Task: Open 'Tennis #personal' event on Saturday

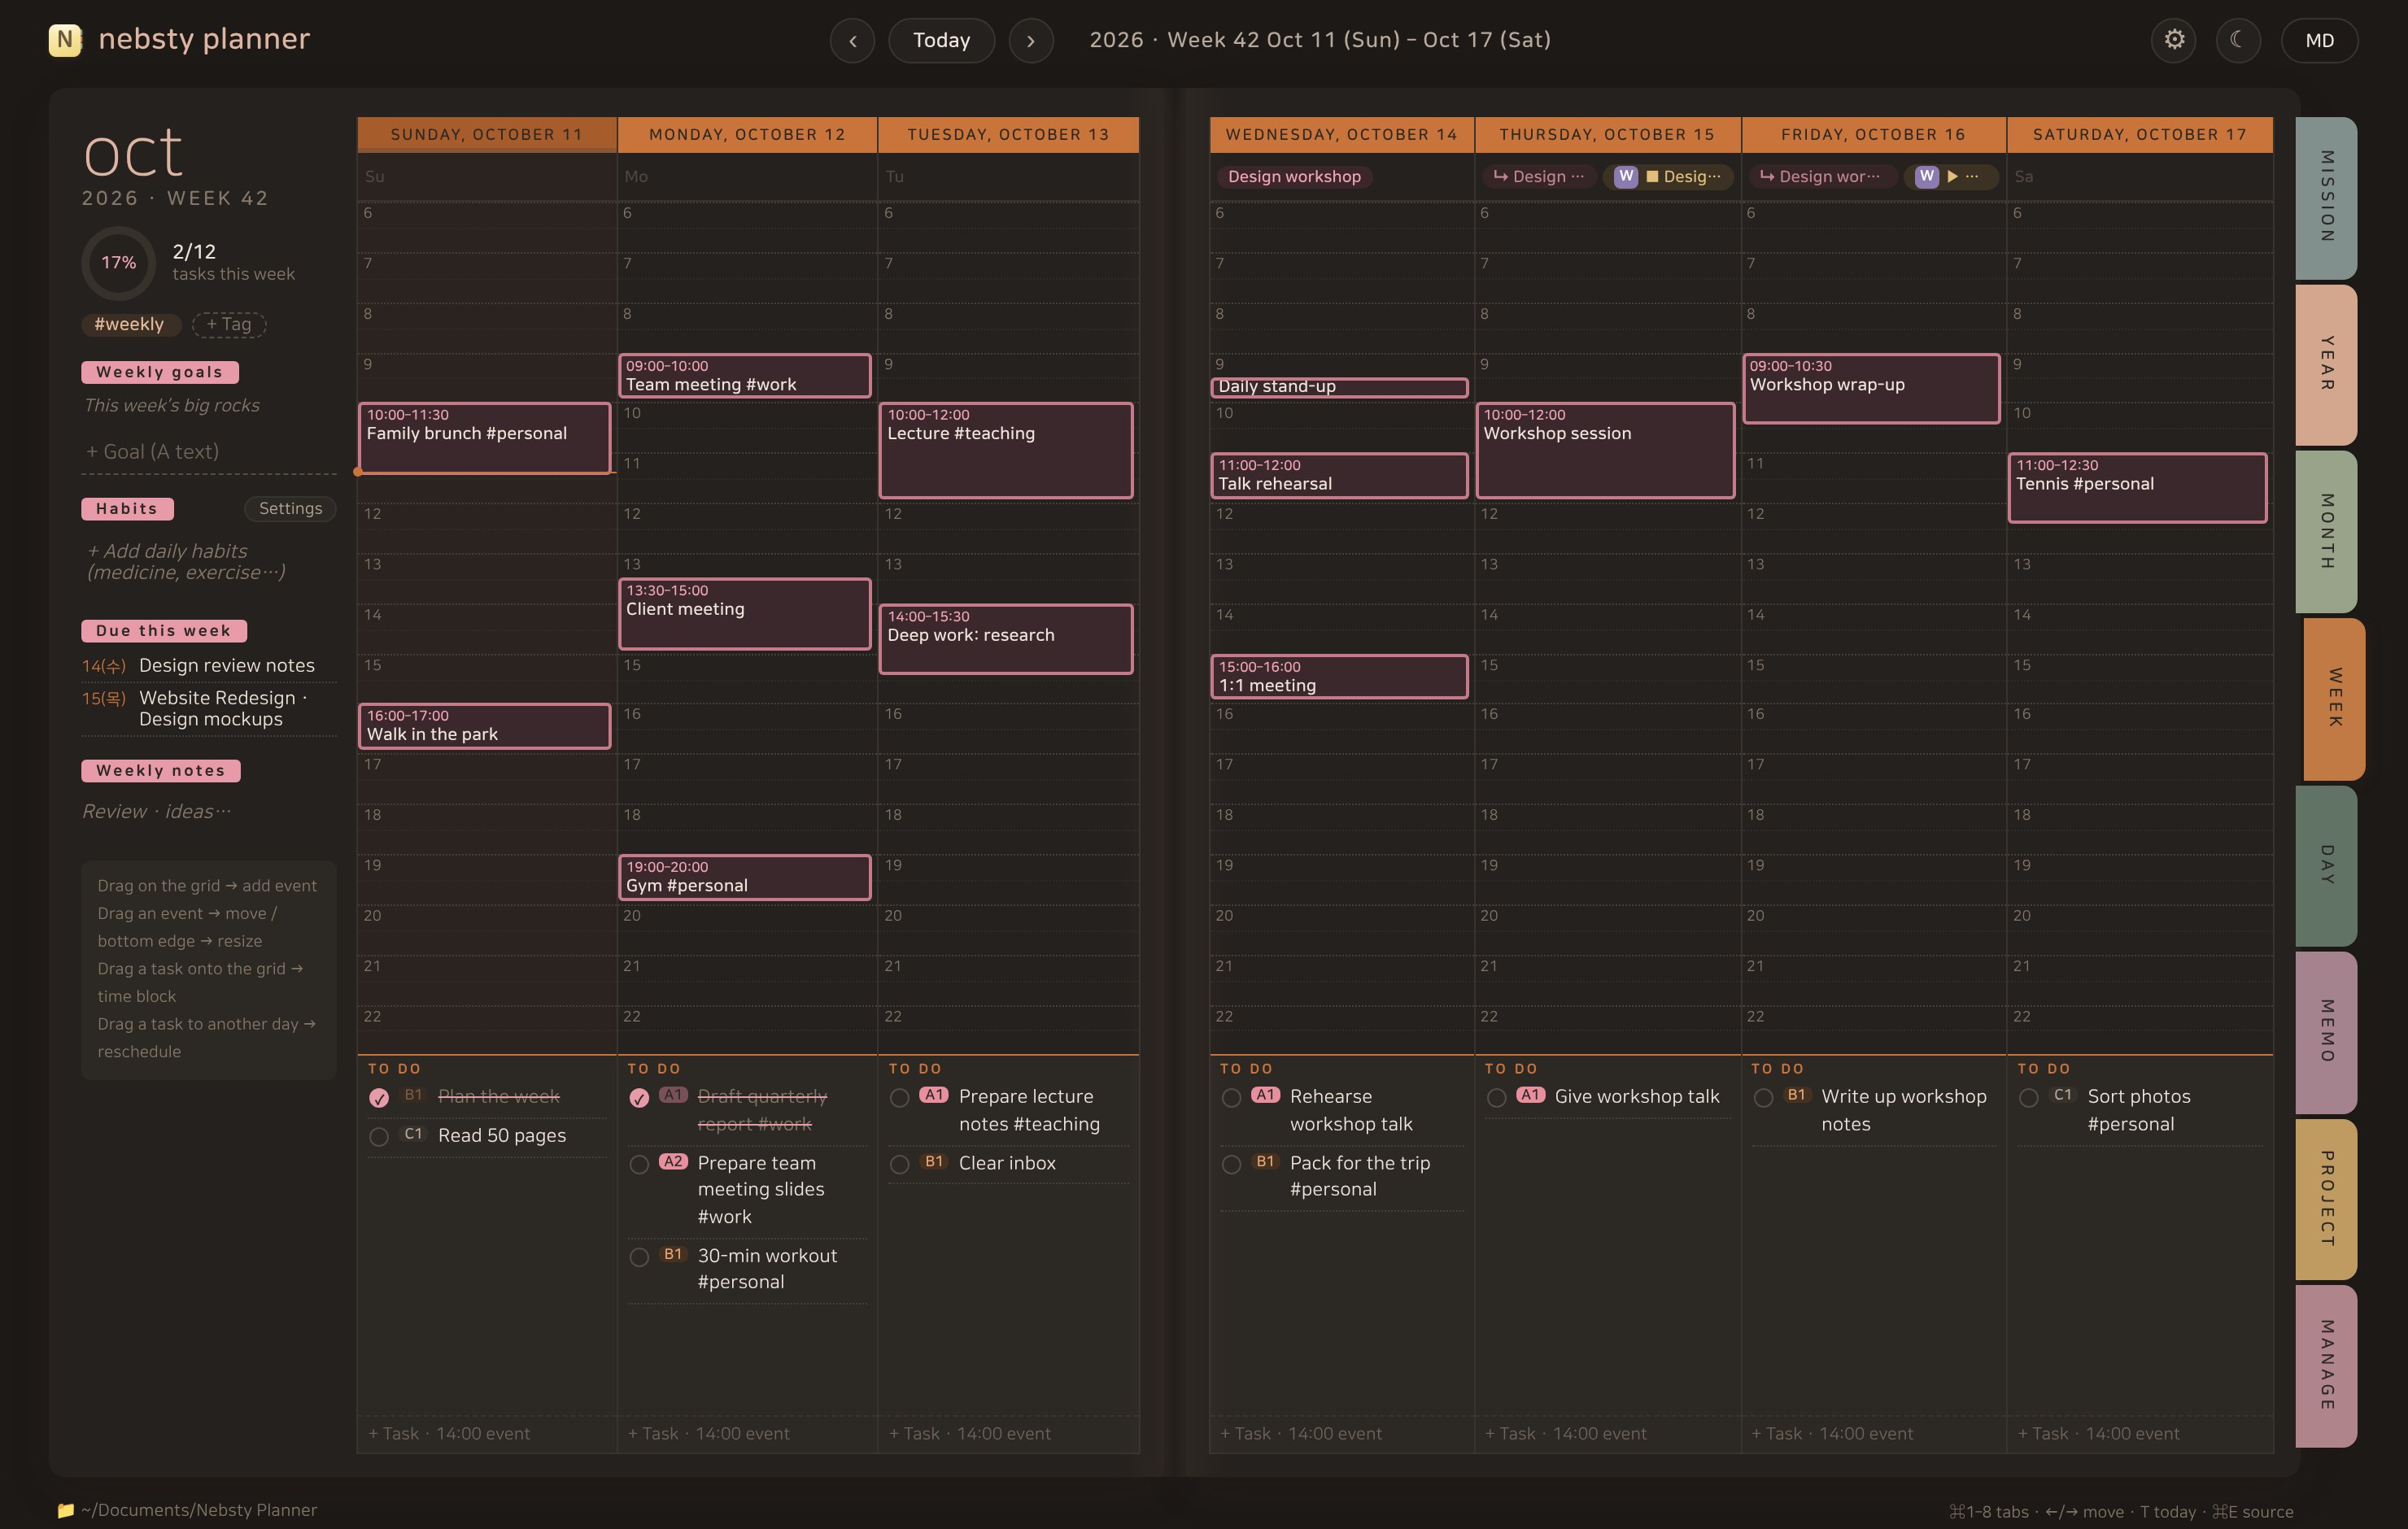Action: coord(2137,487)
